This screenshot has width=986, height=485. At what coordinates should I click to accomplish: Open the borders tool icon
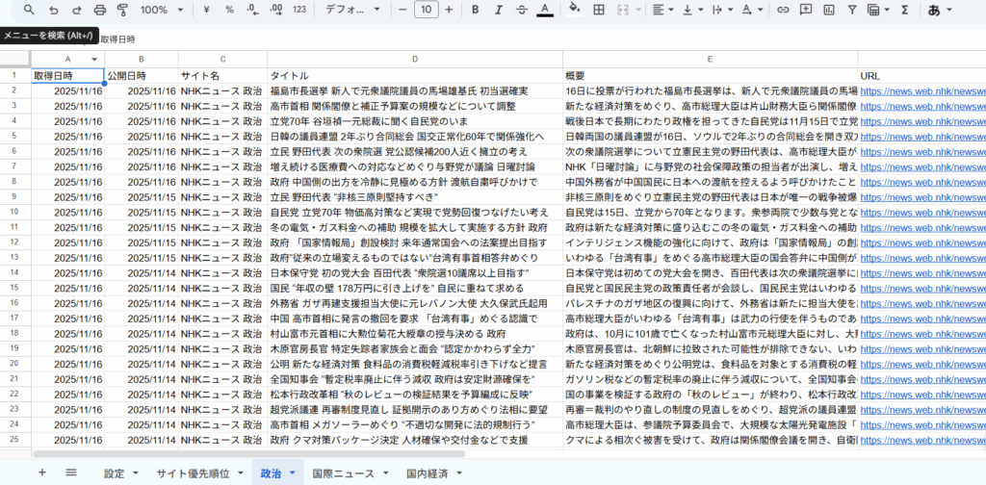(x=599, y=10)
